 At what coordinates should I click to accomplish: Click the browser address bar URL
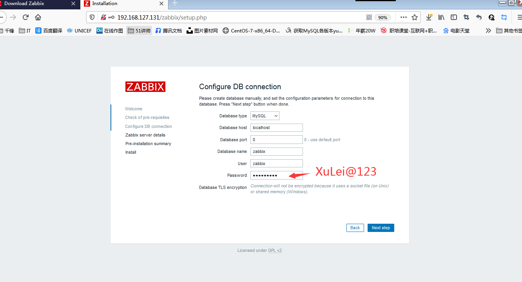162,18
